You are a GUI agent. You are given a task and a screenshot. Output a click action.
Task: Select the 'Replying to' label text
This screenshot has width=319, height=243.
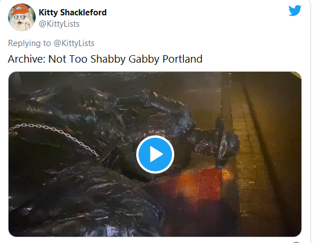[30, 43]
